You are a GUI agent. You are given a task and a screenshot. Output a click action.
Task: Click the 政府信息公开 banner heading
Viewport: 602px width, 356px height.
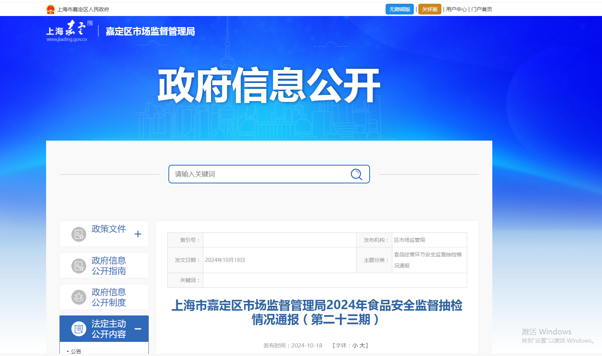(269, 85)
